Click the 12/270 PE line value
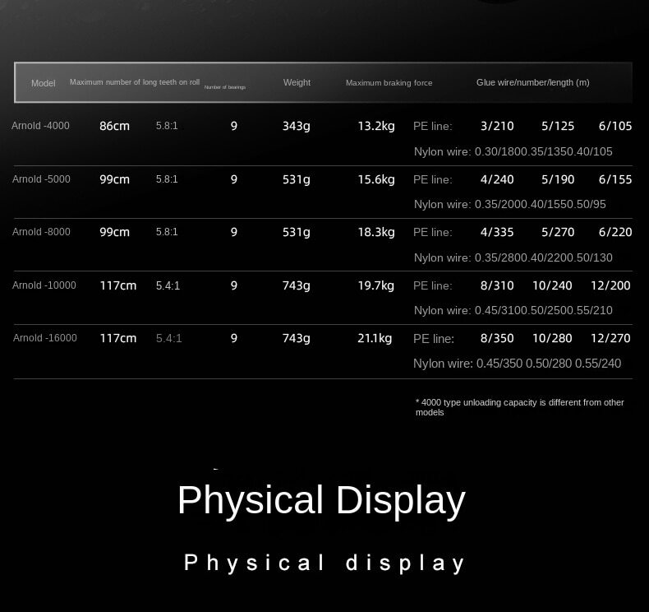649x612 pixels. [x=610, y=338]
